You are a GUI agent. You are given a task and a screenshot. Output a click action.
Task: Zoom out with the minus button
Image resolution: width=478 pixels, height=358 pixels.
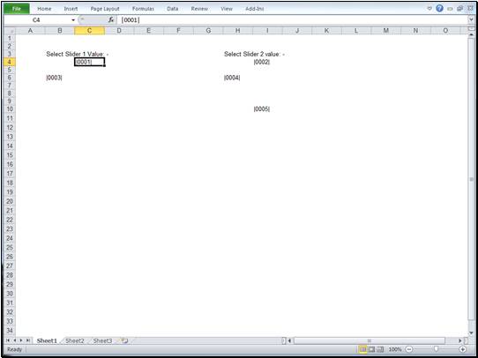point(409,349)
